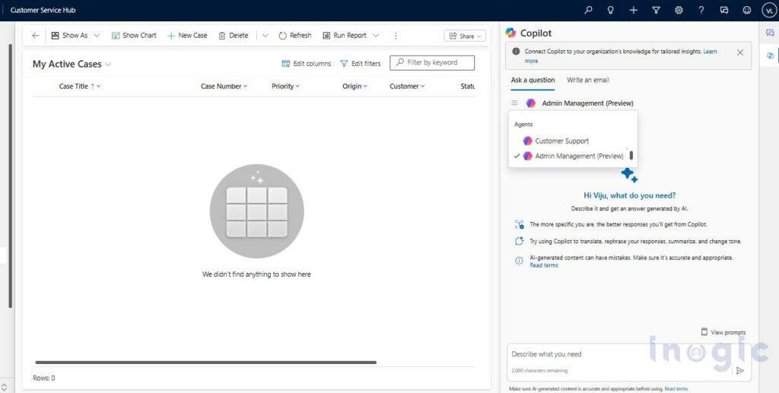
Task: Click the Read terms link under tips
Action: 543,265
